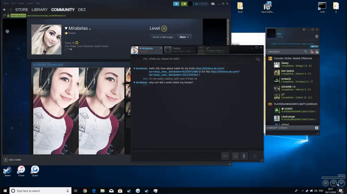Click the Level 31 badge
This screenshot has width=347, height=194.
pos(164,29)
